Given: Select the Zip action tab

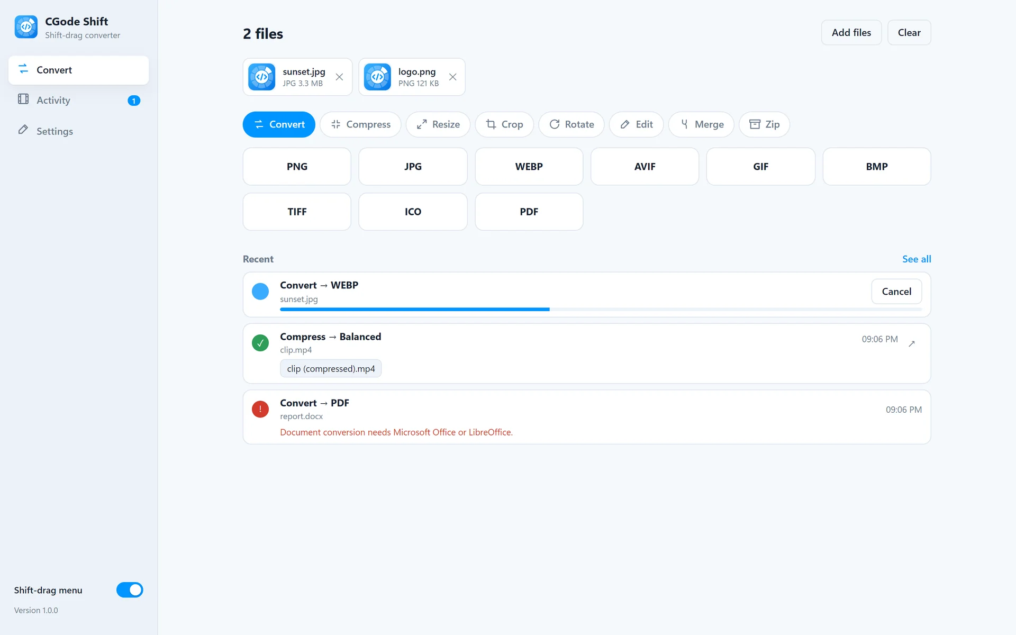Looking at the screenshot, I should [x=764, y=124].
